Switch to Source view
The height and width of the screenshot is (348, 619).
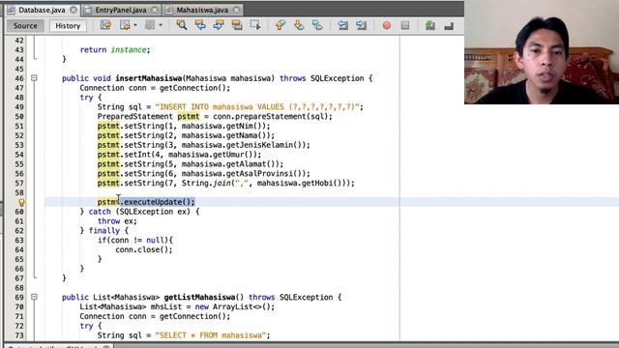coord(25,26)
